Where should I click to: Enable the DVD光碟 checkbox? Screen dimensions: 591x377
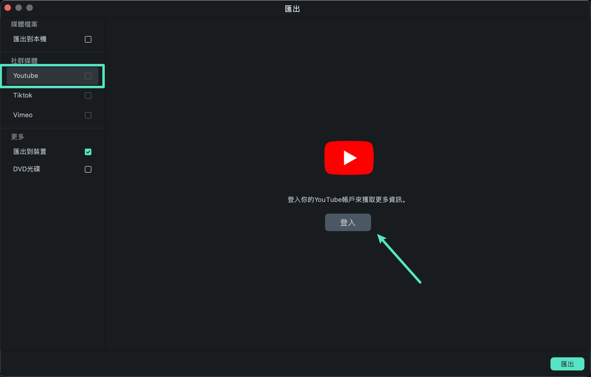point(88,169)
